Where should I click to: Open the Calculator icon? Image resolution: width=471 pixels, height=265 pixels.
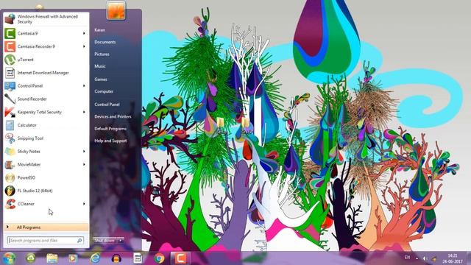tap(10, 125)
